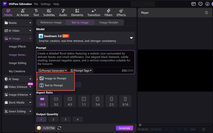Select the 1:1 aspect ratio
Screen dimensions: 213x133
coord(84,101)
